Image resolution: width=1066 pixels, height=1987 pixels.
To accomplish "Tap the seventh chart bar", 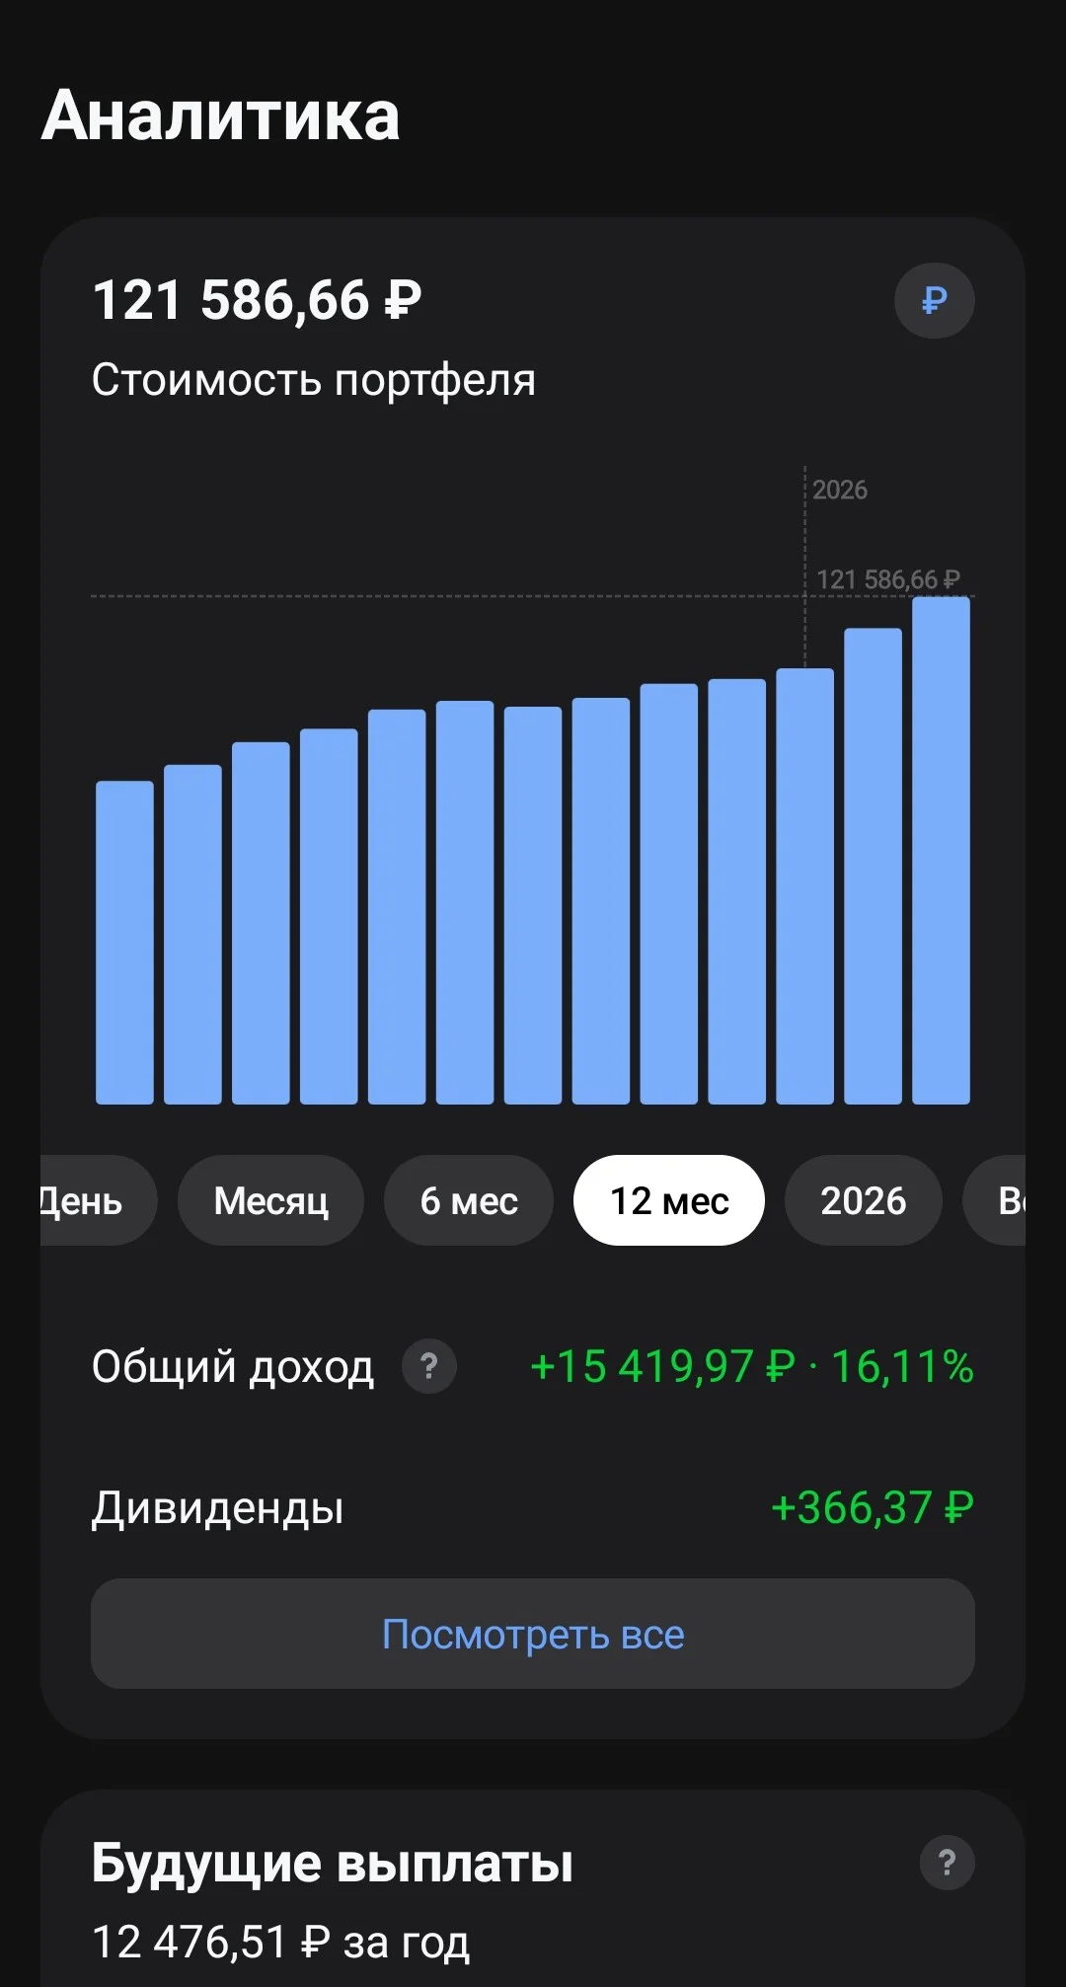I will tap(533, 905).
